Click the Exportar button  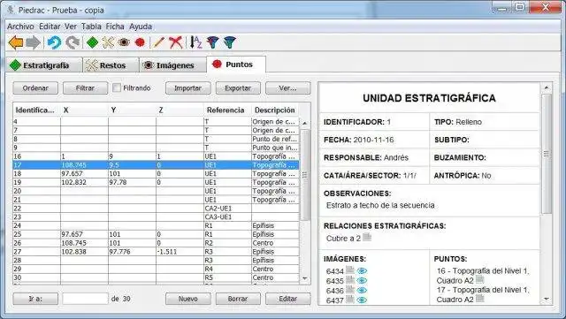coord(238,88)
